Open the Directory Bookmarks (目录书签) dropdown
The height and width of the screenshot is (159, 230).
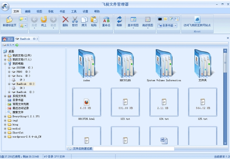click(167, 26)
